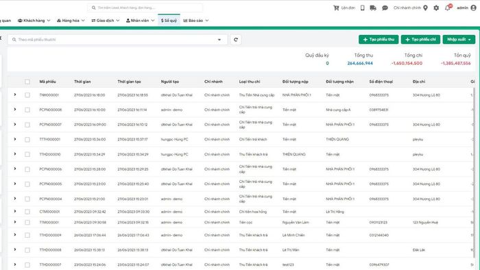Check the box for row TNH000001
Image resolution: width=480 pixels, height=270 pixels.
coord(27,95)
